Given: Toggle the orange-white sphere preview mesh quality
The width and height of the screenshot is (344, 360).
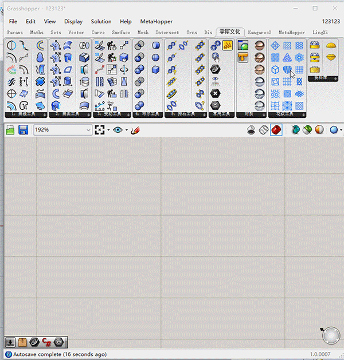Looking at the screenshot, I should 319,130.
